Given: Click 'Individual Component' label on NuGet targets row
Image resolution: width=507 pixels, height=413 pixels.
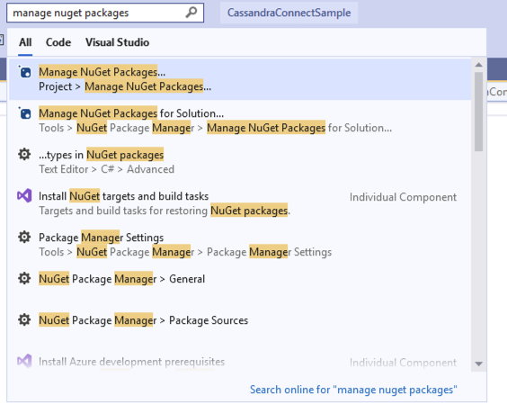Looking at the screenshot, I should 403,197.
